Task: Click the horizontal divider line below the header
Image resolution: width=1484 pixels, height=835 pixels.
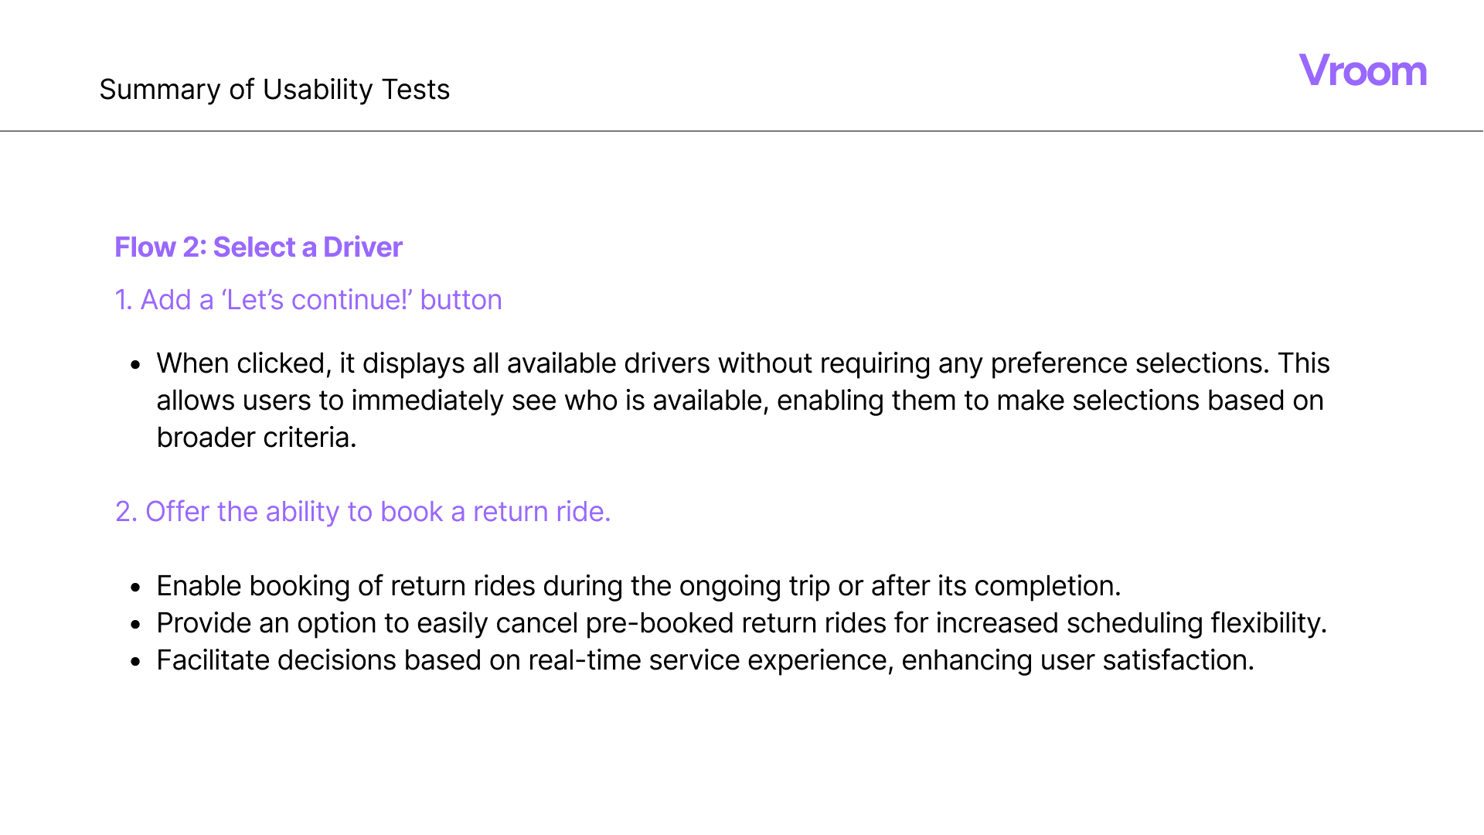Action: pos(742,131)
